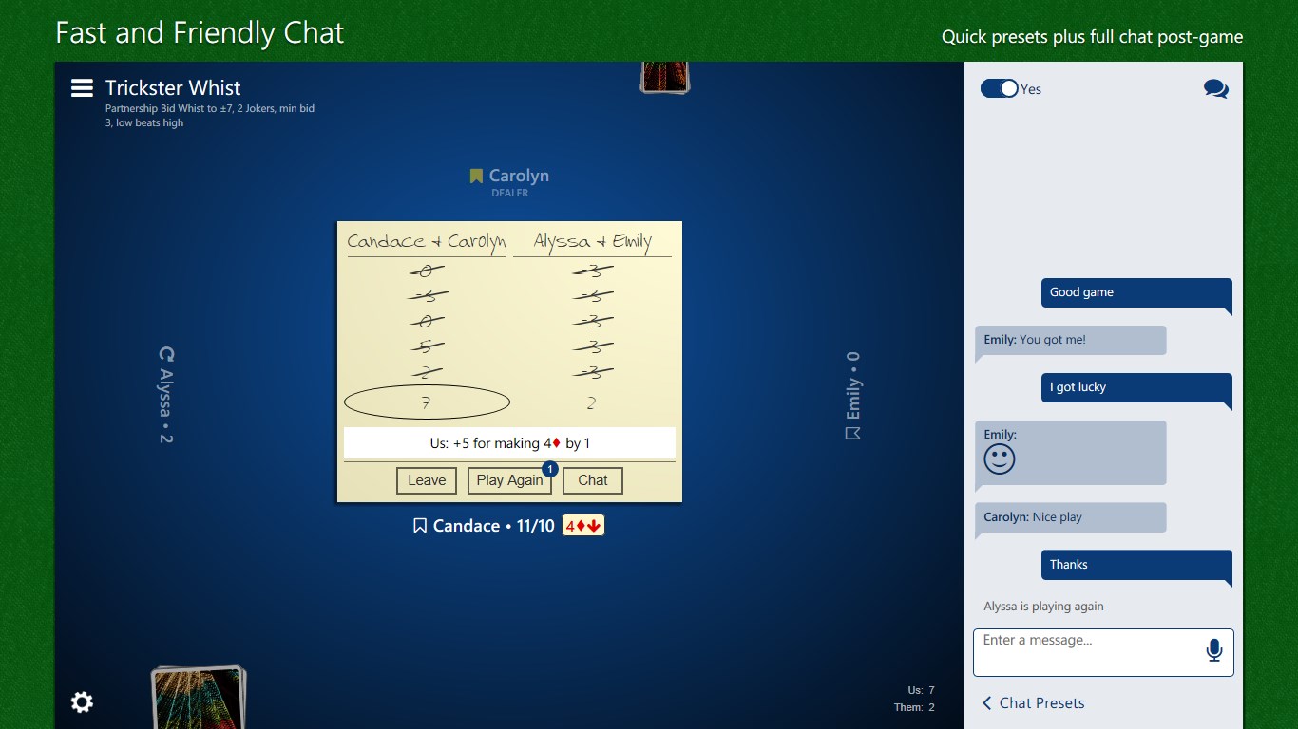
Task: Click the Chat button on the scorecard
Action: 592,480
